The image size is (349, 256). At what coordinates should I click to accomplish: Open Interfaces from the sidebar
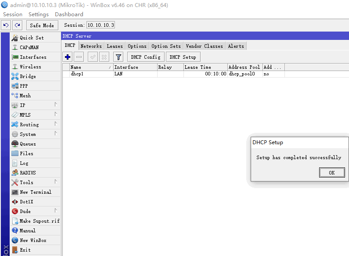[36, 57]
